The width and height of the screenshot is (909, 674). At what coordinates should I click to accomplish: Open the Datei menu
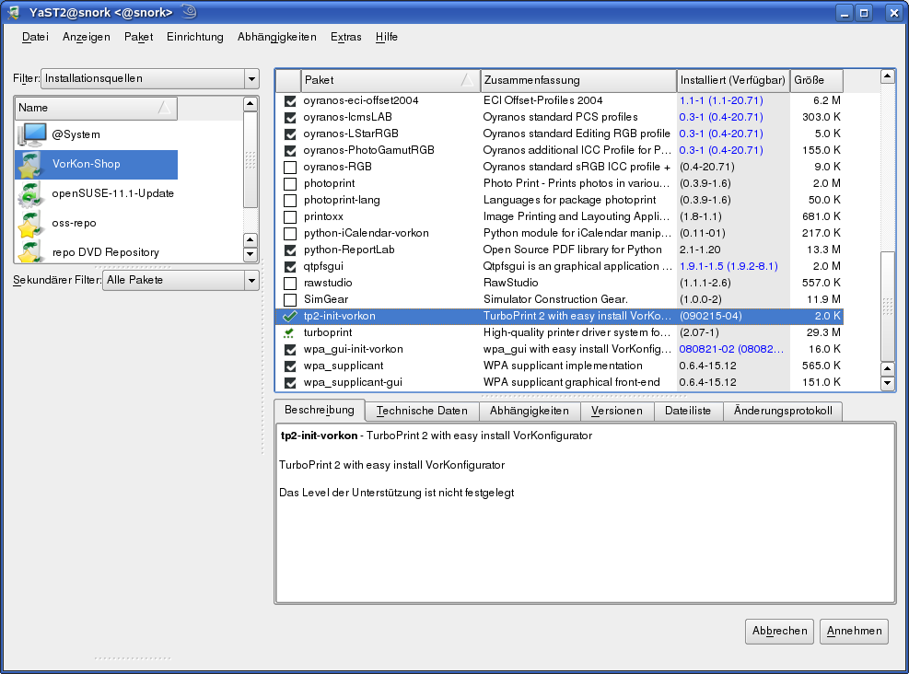click(35, 37)
